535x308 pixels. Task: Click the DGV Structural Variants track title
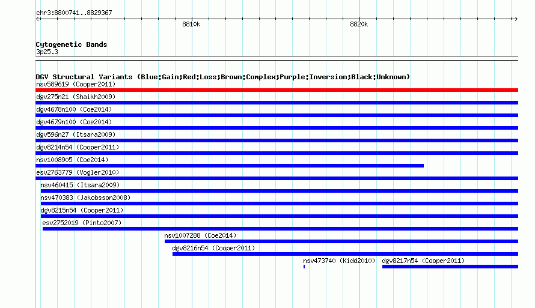(x=223, y=77)
